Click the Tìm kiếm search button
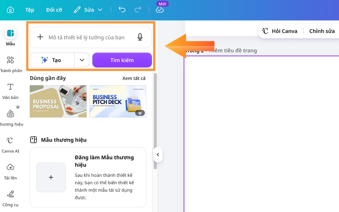The image size is (339, 212). click(122, 60)
